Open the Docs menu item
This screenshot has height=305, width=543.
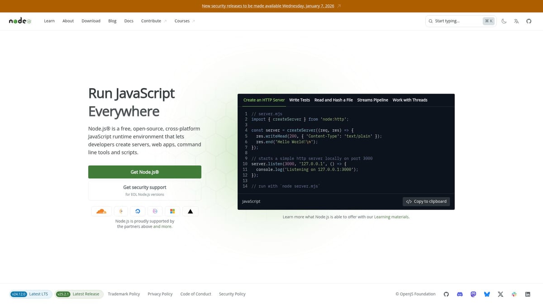(x=129, y=21)
